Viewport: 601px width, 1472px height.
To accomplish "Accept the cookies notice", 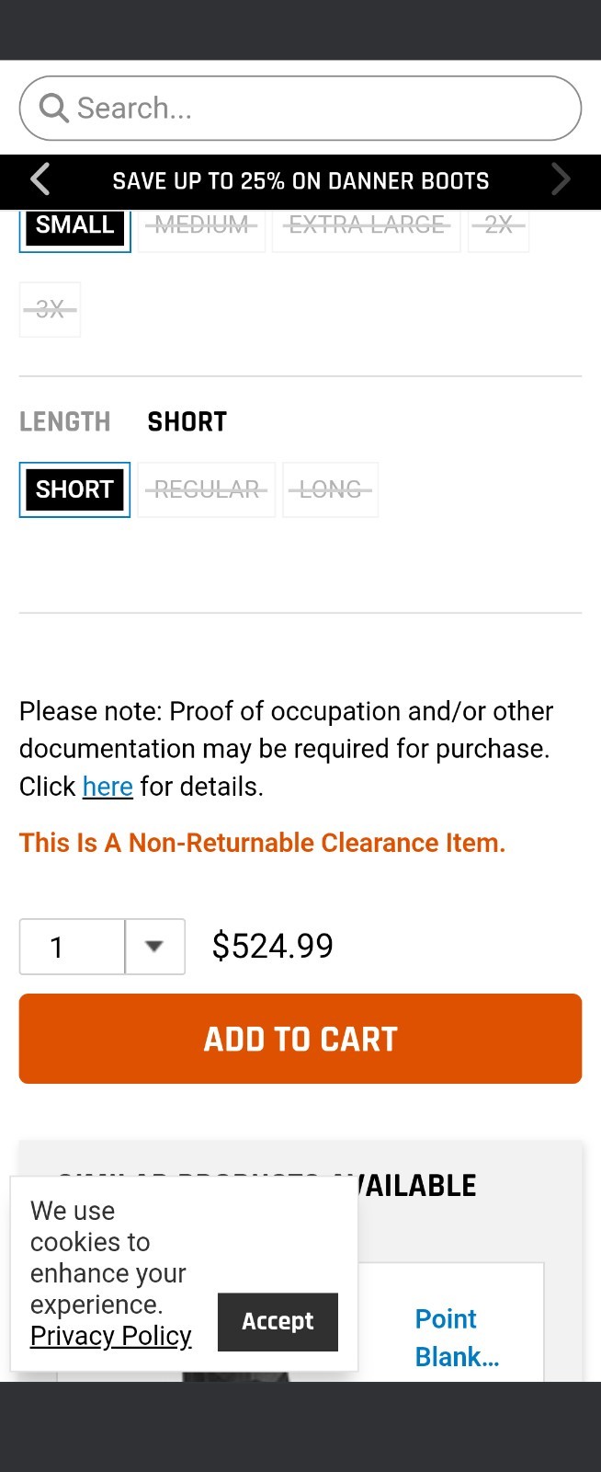I will 278,1322.
